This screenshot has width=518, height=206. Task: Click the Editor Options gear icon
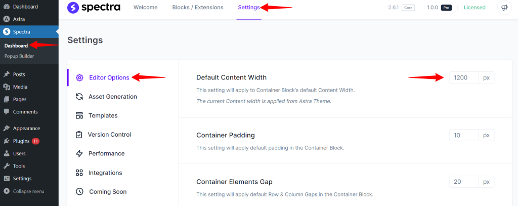tap(79, 77)
